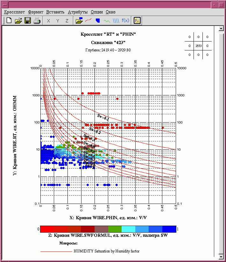Click the red legend line sample for HUMIDITY

56,251
